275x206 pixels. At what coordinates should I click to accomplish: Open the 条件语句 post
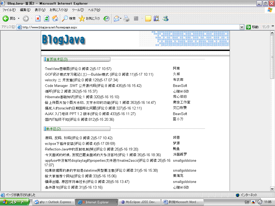click(74, 187)
